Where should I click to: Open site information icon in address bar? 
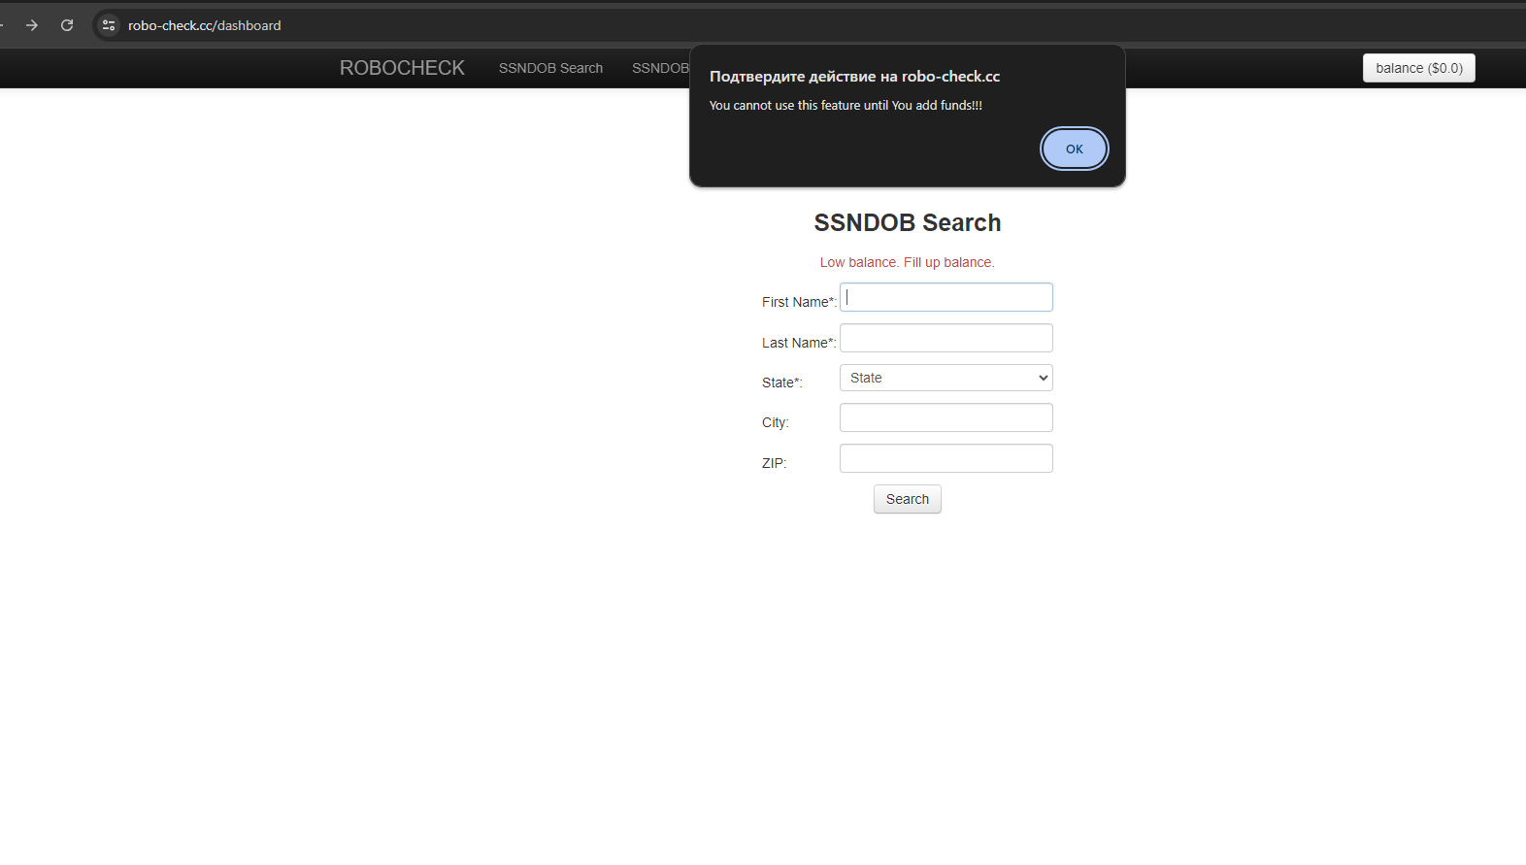pyautogui.click(x=109, y=25)
